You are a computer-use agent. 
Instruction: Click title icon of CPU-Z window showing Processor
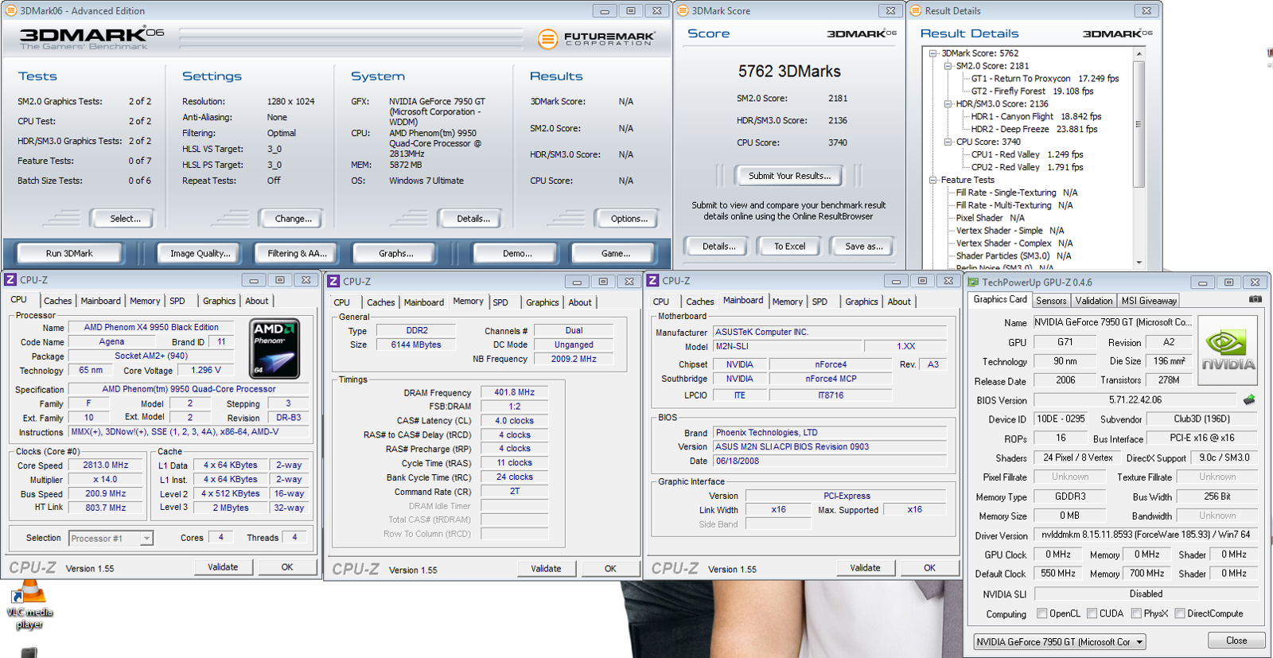[11, 280]
